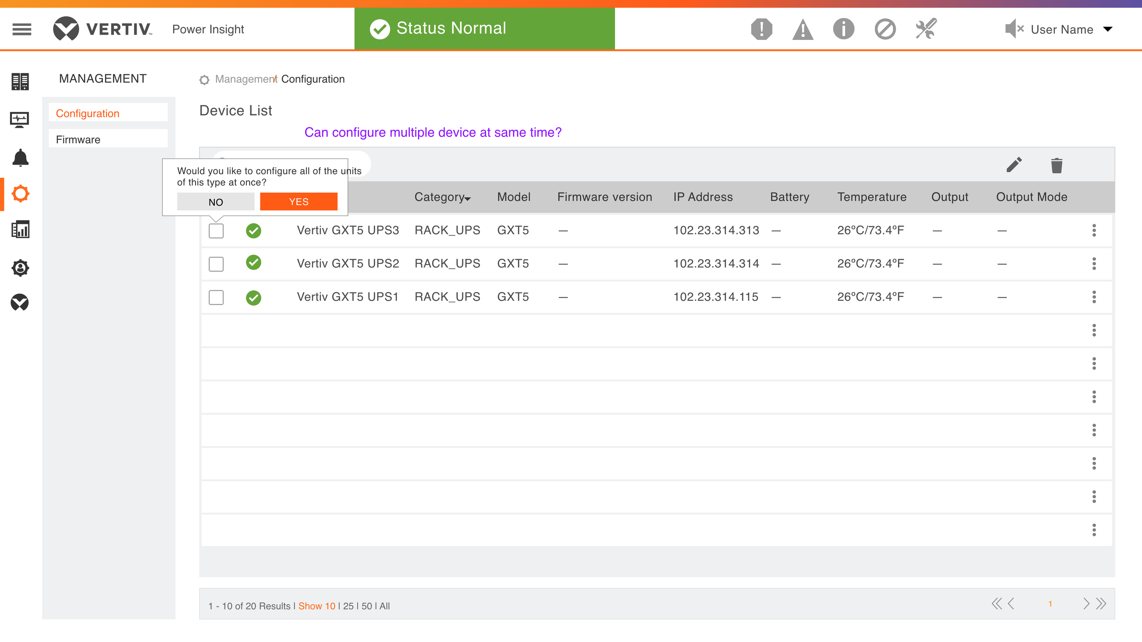Go to the next results page

click(1086, 604)
